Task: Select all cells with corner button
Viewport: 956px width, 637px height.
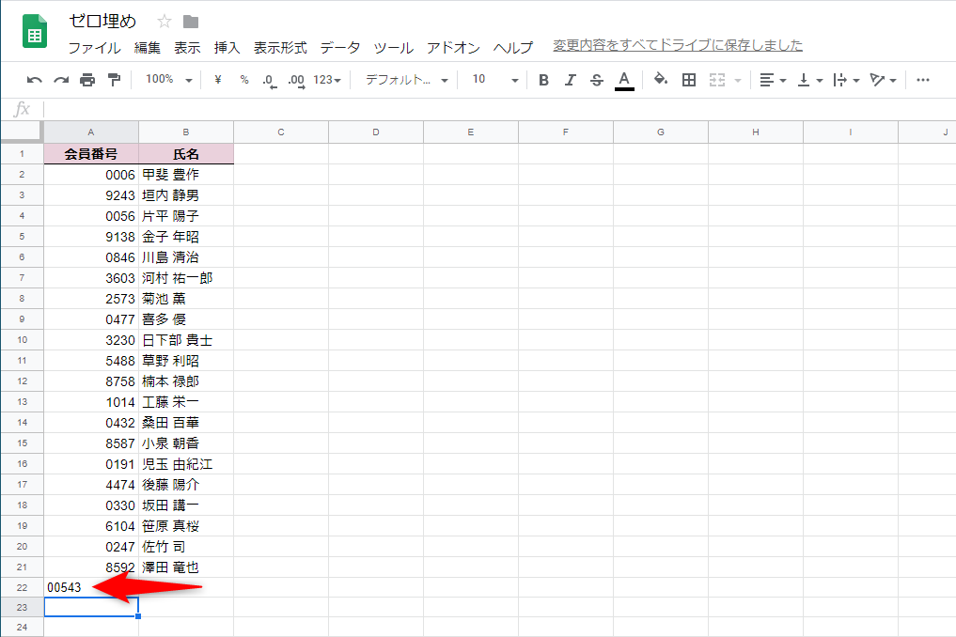Action: pos(22,132)
